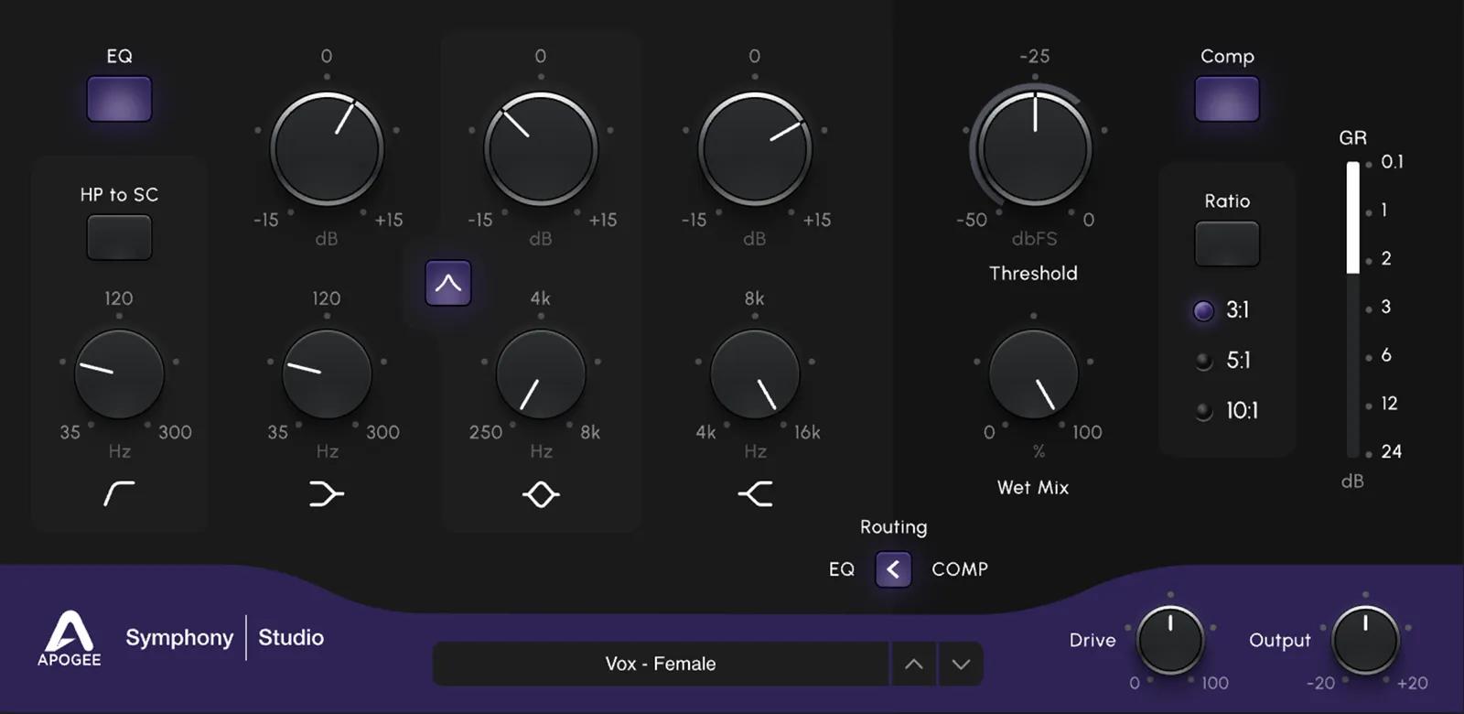Select the 5:1 compression ratio
This screenshot has height=714, width=1464.
click(x=1204, y=361)
